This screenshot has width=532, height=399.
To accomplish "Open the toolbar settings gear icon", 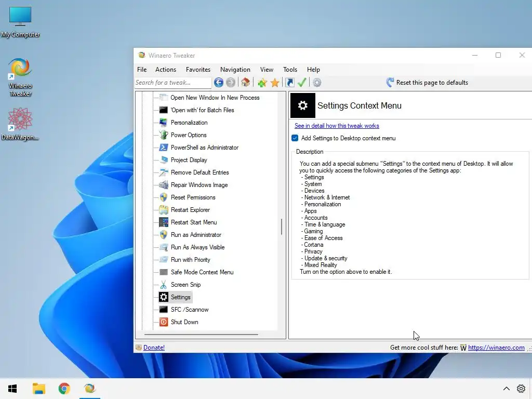I will [317, 83].
